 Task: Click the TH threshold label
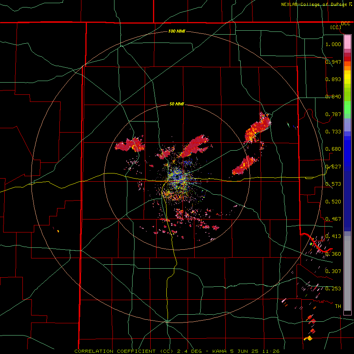338,306
